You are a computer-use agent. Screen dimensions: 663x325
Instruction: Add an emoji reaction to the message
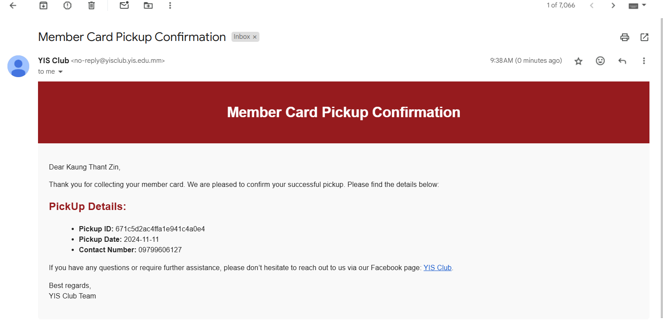[x=601, y=61]
